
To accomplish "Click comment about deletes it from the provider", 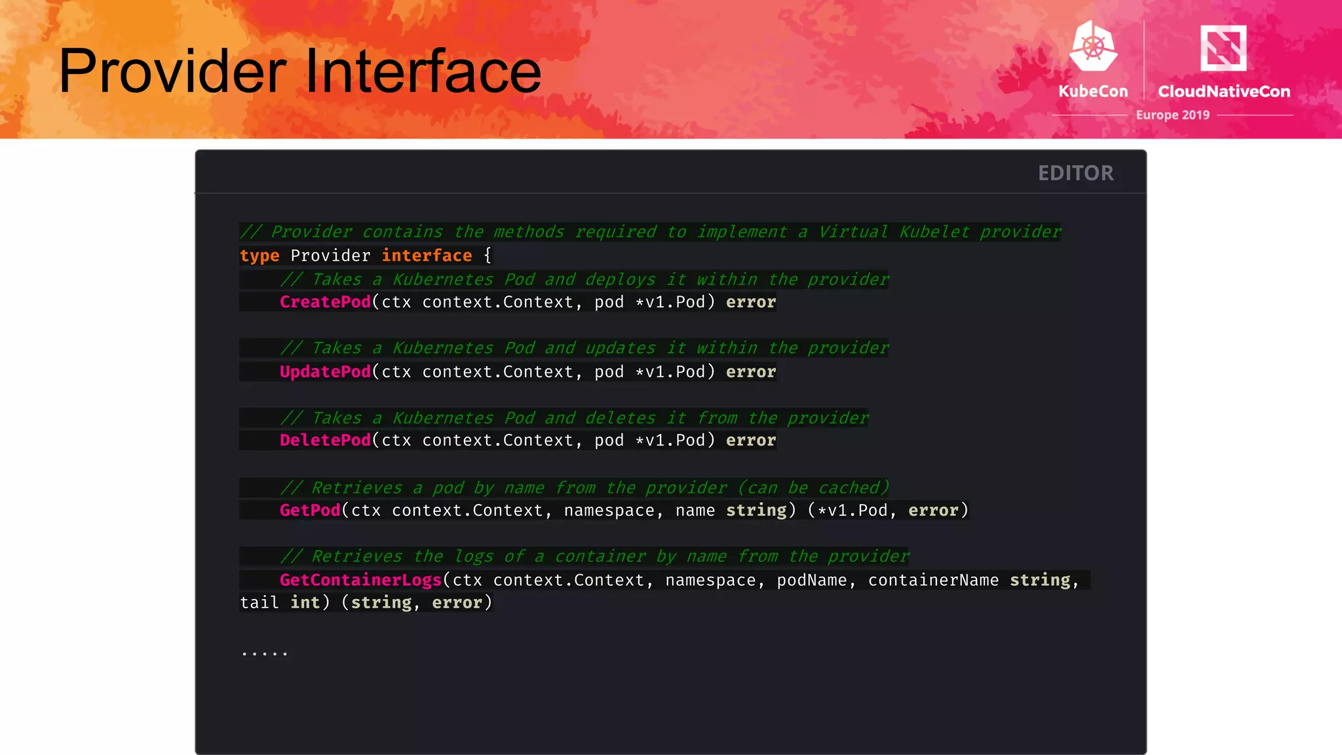I will point(574,418).
